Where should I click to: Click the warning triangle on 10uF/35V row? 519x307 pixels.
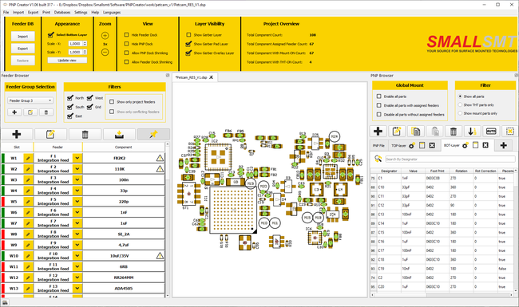click(x=160, y=256)
